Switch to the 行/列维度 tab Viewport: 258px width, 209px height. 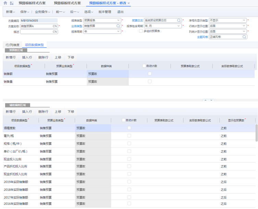[x=12, y=45]
